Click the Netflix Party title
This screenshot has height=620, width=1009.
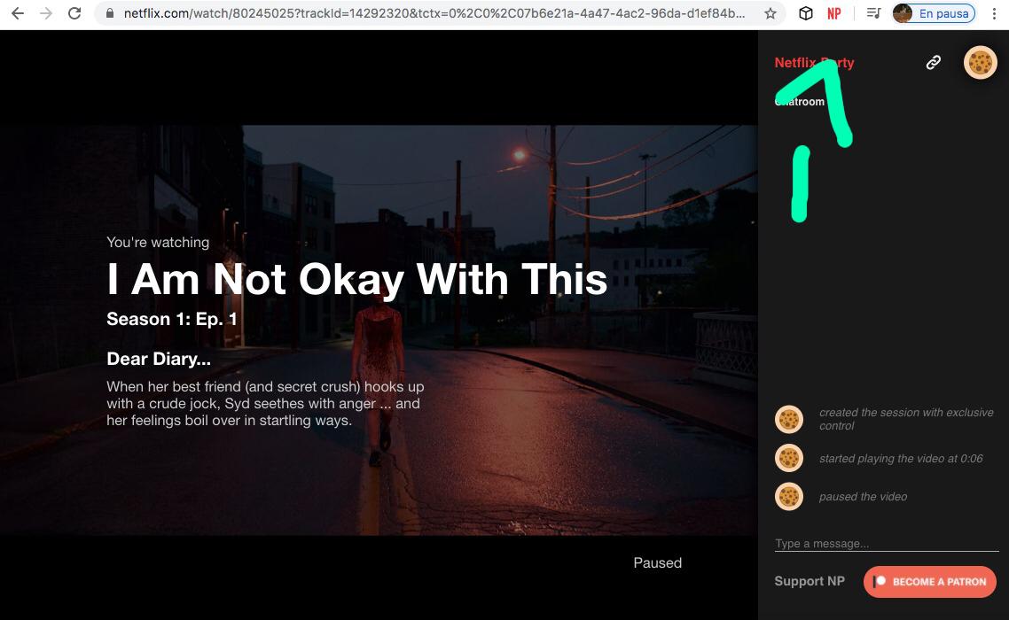814,63
